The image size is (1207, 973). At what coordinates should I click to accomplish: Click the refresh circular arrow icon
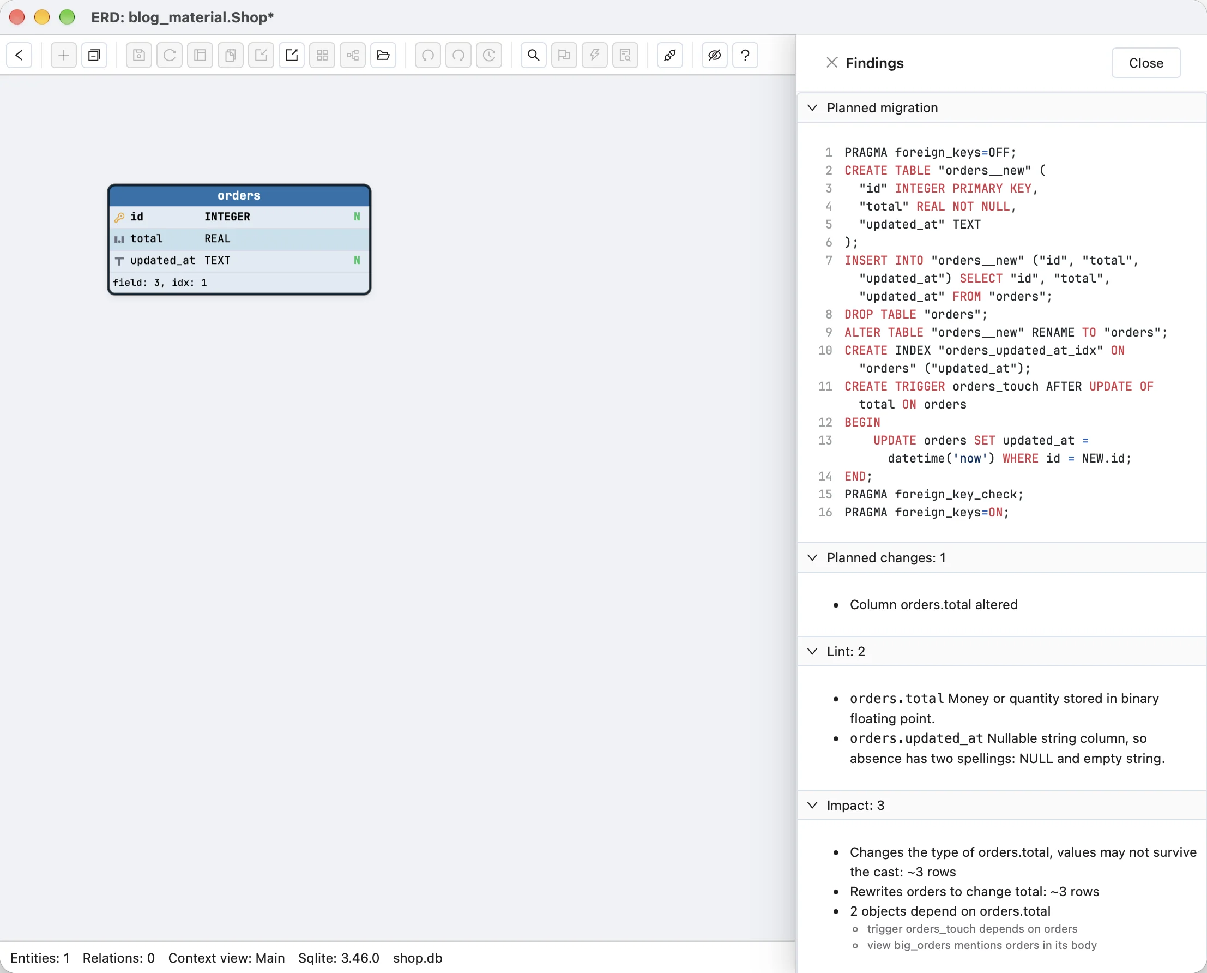(x=169, y=55)
